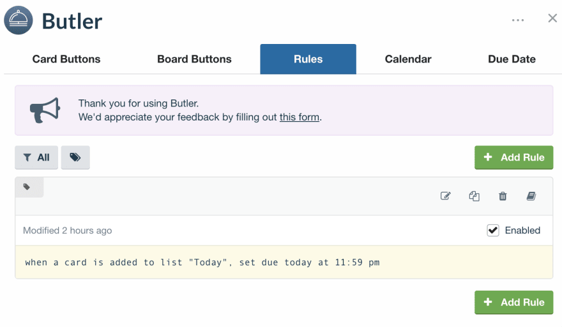Open the rule log book icon
This screenshot has height=327, width=562.
tap(531, 196)
